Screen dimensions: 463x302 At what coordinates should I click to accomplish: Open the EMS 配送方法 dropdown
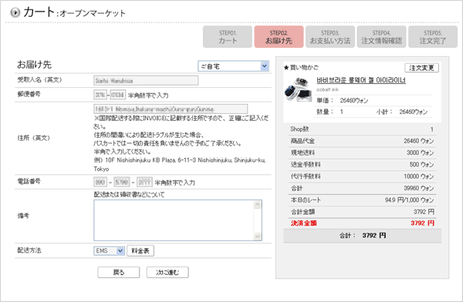[x=110, y=250]
